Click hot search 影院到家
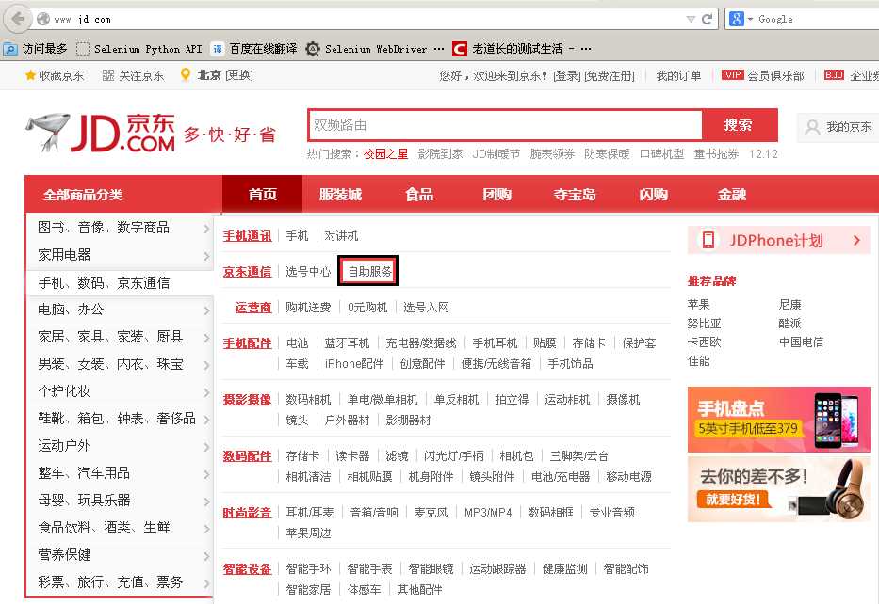The image size is (879, 604). coord(440,154)
